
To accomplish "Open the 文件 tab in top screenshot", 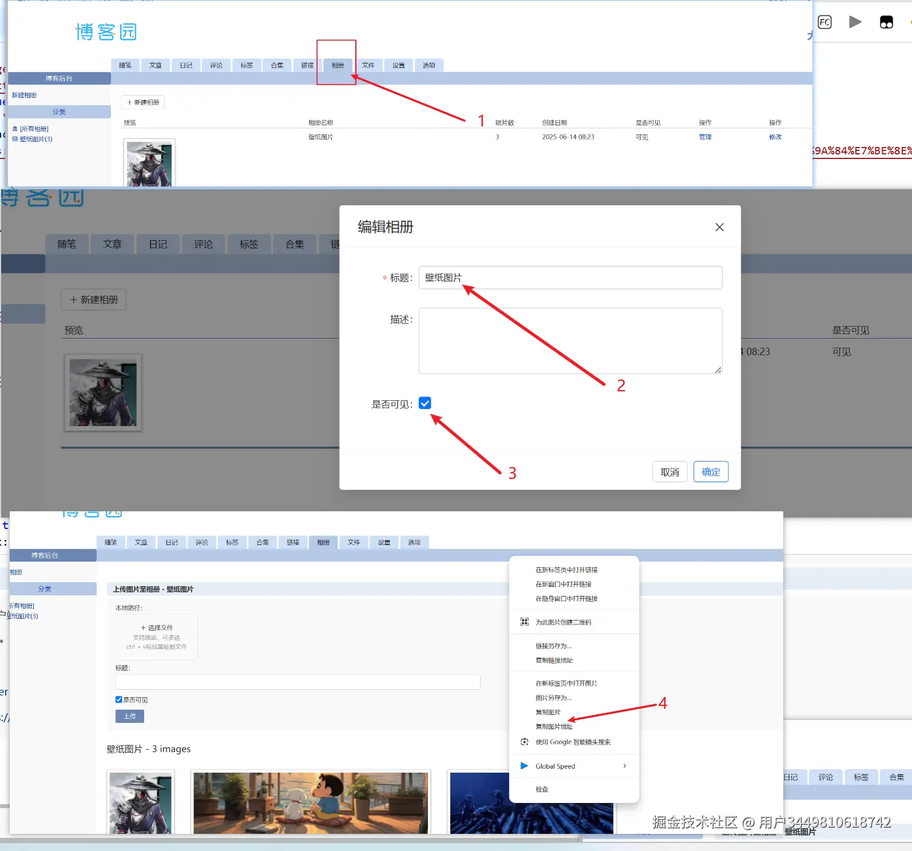I will click(x=368, y=65).
